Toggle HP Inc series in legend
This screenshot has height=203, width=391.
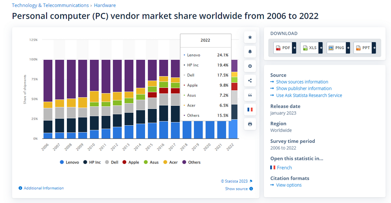tap(92, 162)
